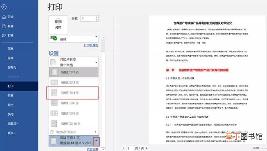Click the document preview page
Image resolution: width=267 pixels, height=151 pixels.
pos(207,80)
